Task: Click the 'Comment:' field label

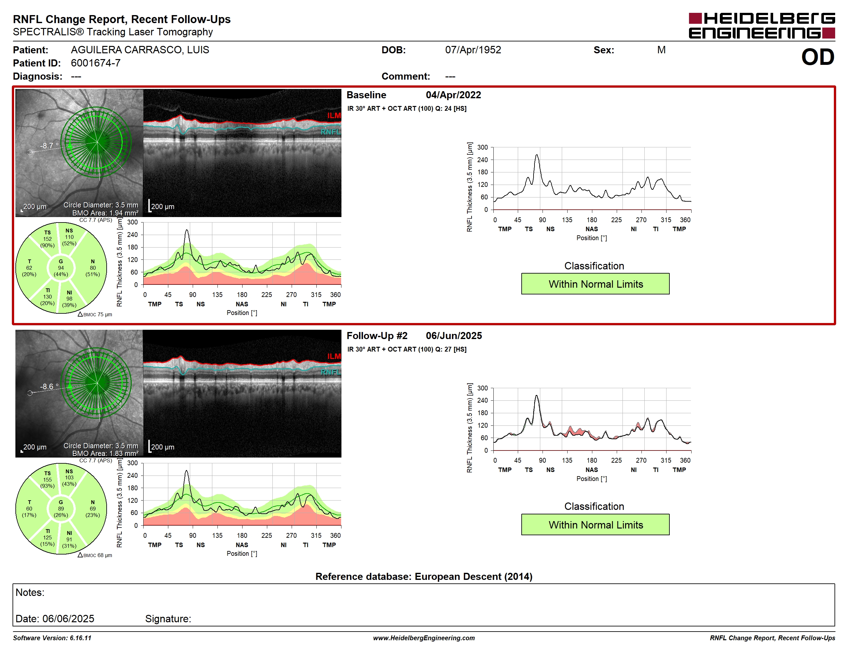Action: [x=406, y=76]
